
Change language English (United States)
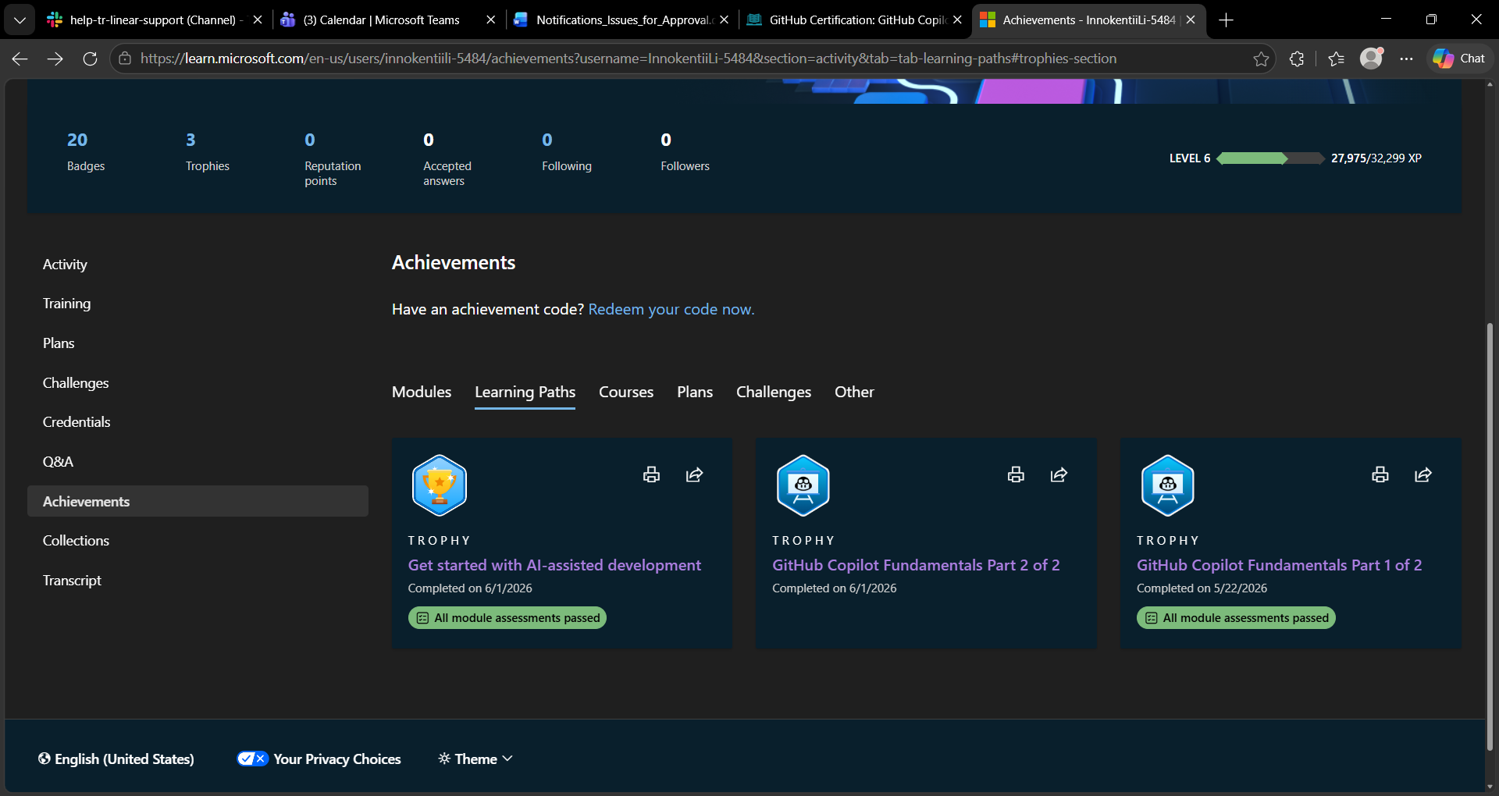tap(116, 759)
